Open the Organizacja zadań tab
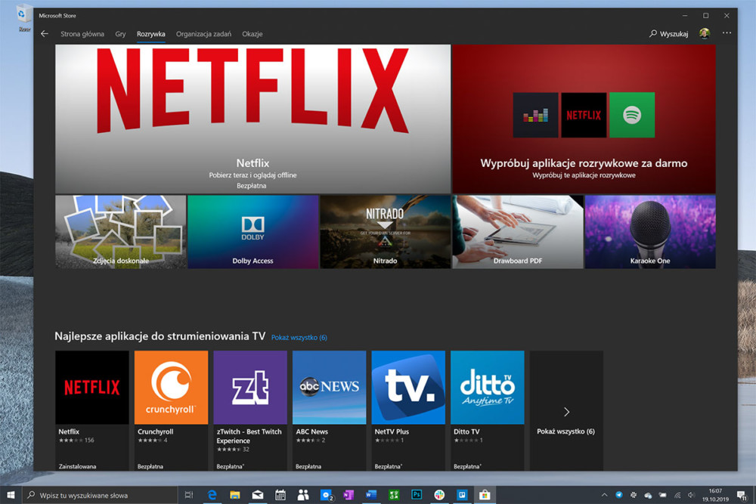The image size is (756, 504). pyautogui.click(x=203, y=34)
